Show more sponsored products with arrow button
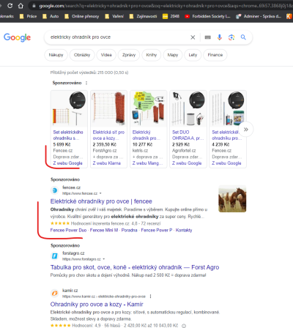Screen dimensions: 293x328 click(x=246, y=130)
